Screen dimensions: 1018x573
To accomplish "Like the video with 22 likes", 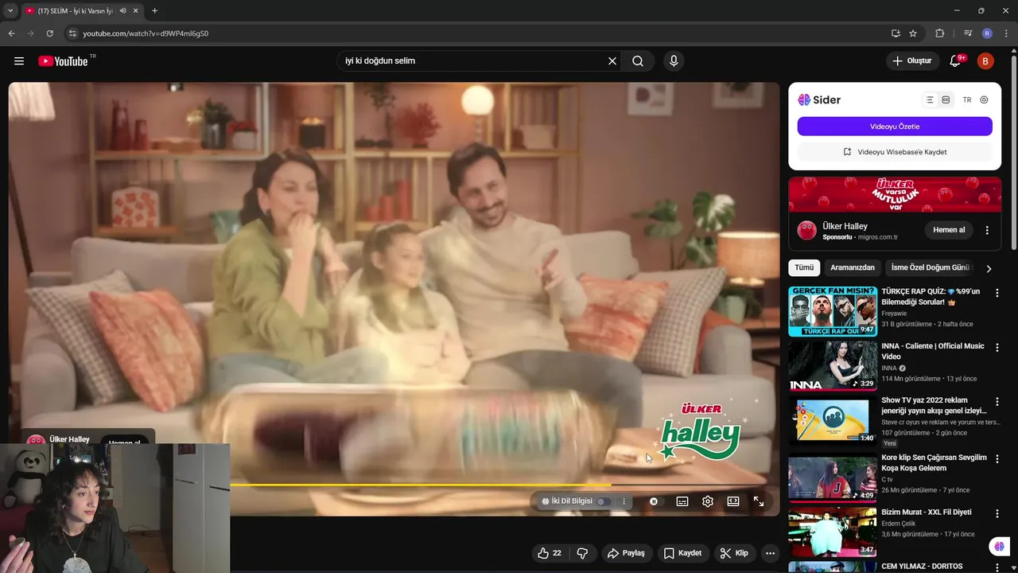I will [550, 553].
